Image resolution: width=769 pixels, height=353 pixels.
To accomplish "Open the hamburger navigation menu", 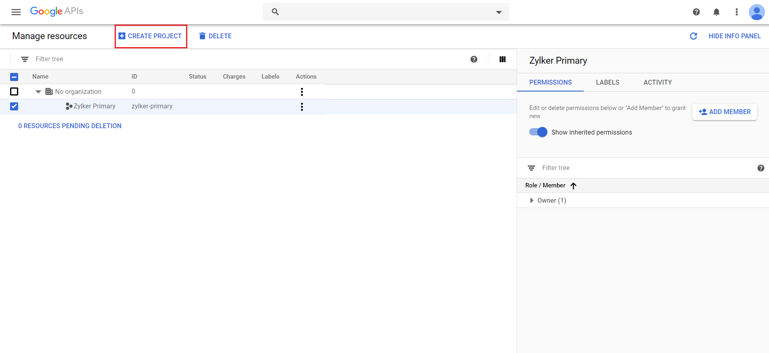I will [16, 12].
